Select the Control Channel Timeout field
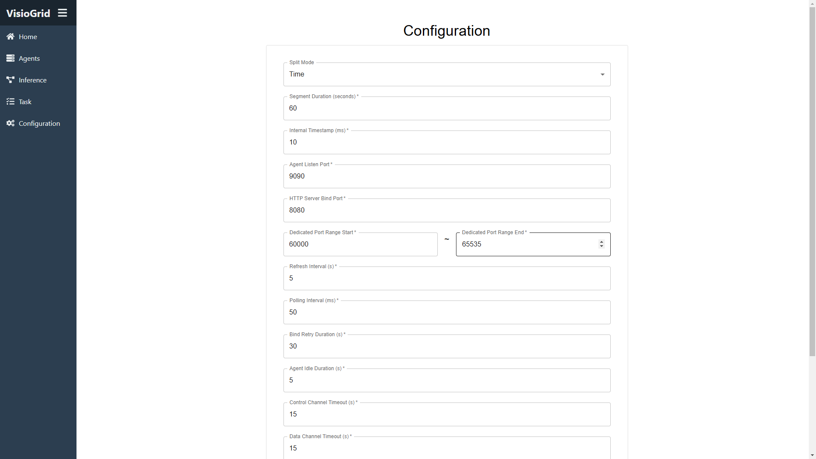 click(447, 414)
